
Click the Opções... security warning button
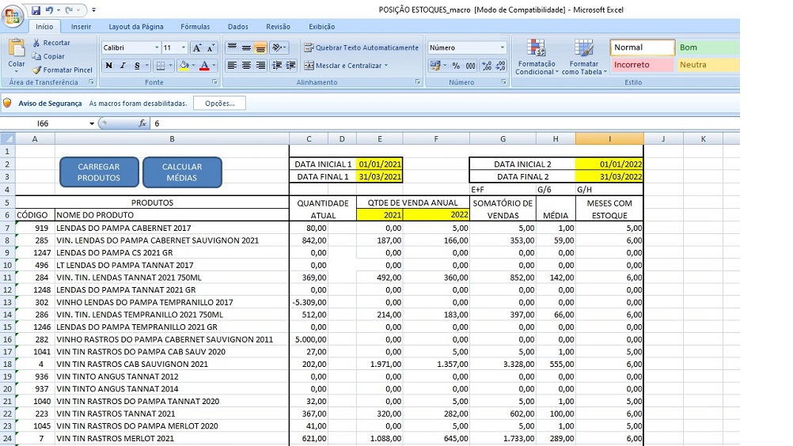coord(220,103)
